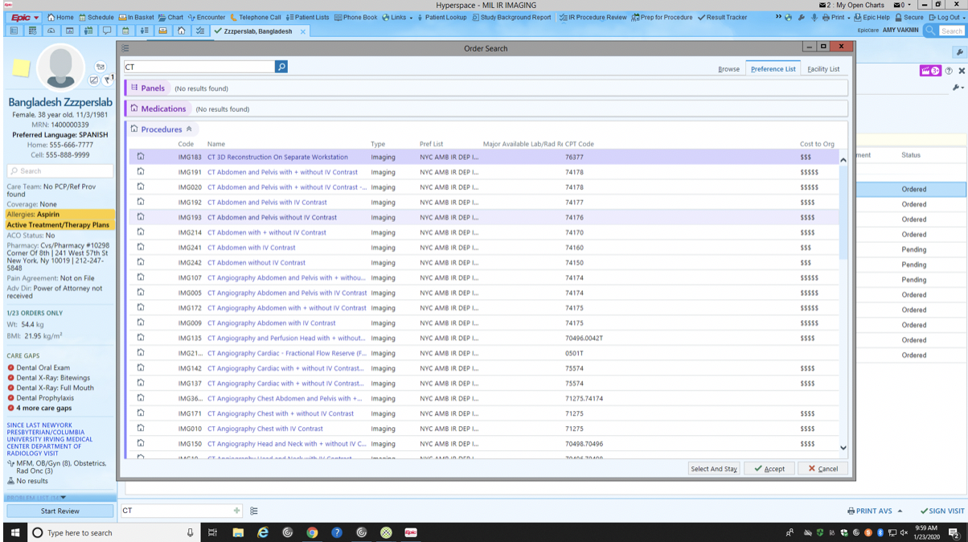
Task: Click the magnifier search button beside CT field
Action: coord(281,67)
